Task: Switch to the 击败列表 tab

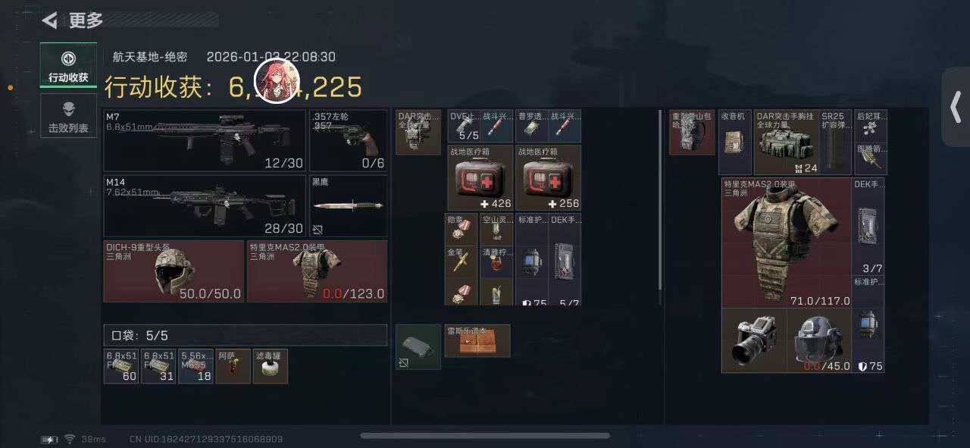Action: coord(68,116)
